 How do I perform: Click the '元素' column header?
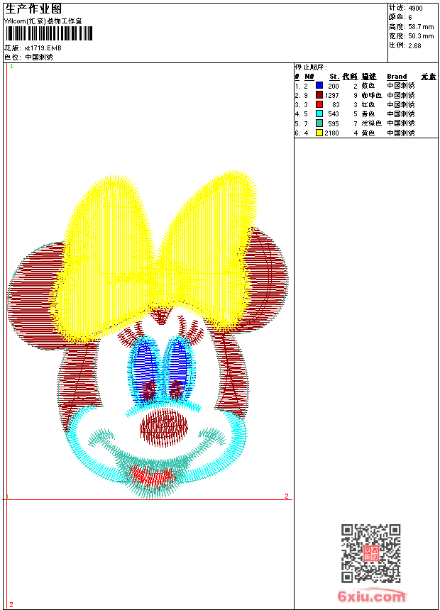pyautogui.click(x=429, y=77)
